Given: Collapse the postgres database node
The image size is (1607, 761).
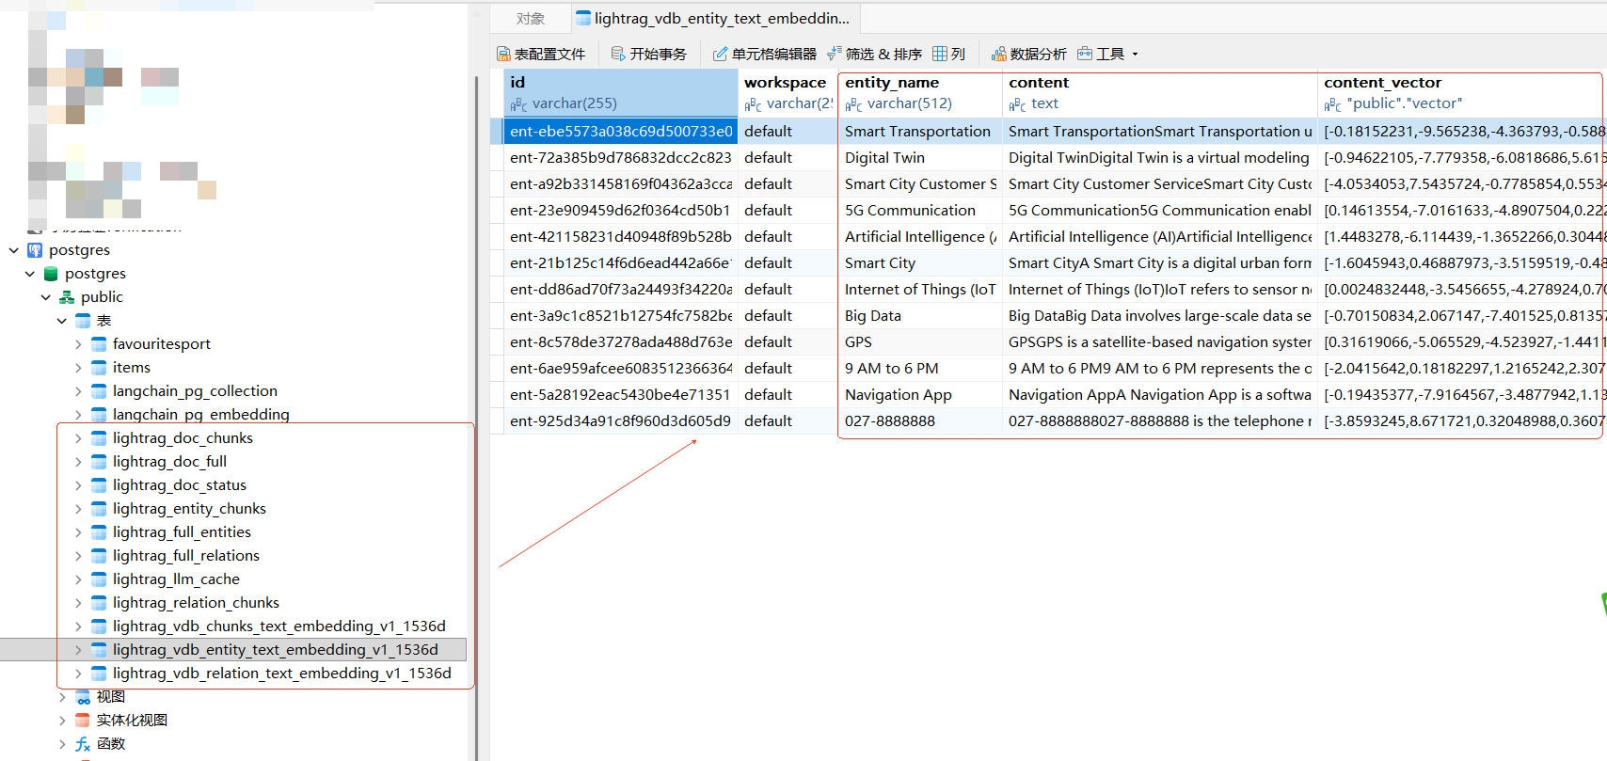Looking at the screenshot, I should [x=30, y=274].
